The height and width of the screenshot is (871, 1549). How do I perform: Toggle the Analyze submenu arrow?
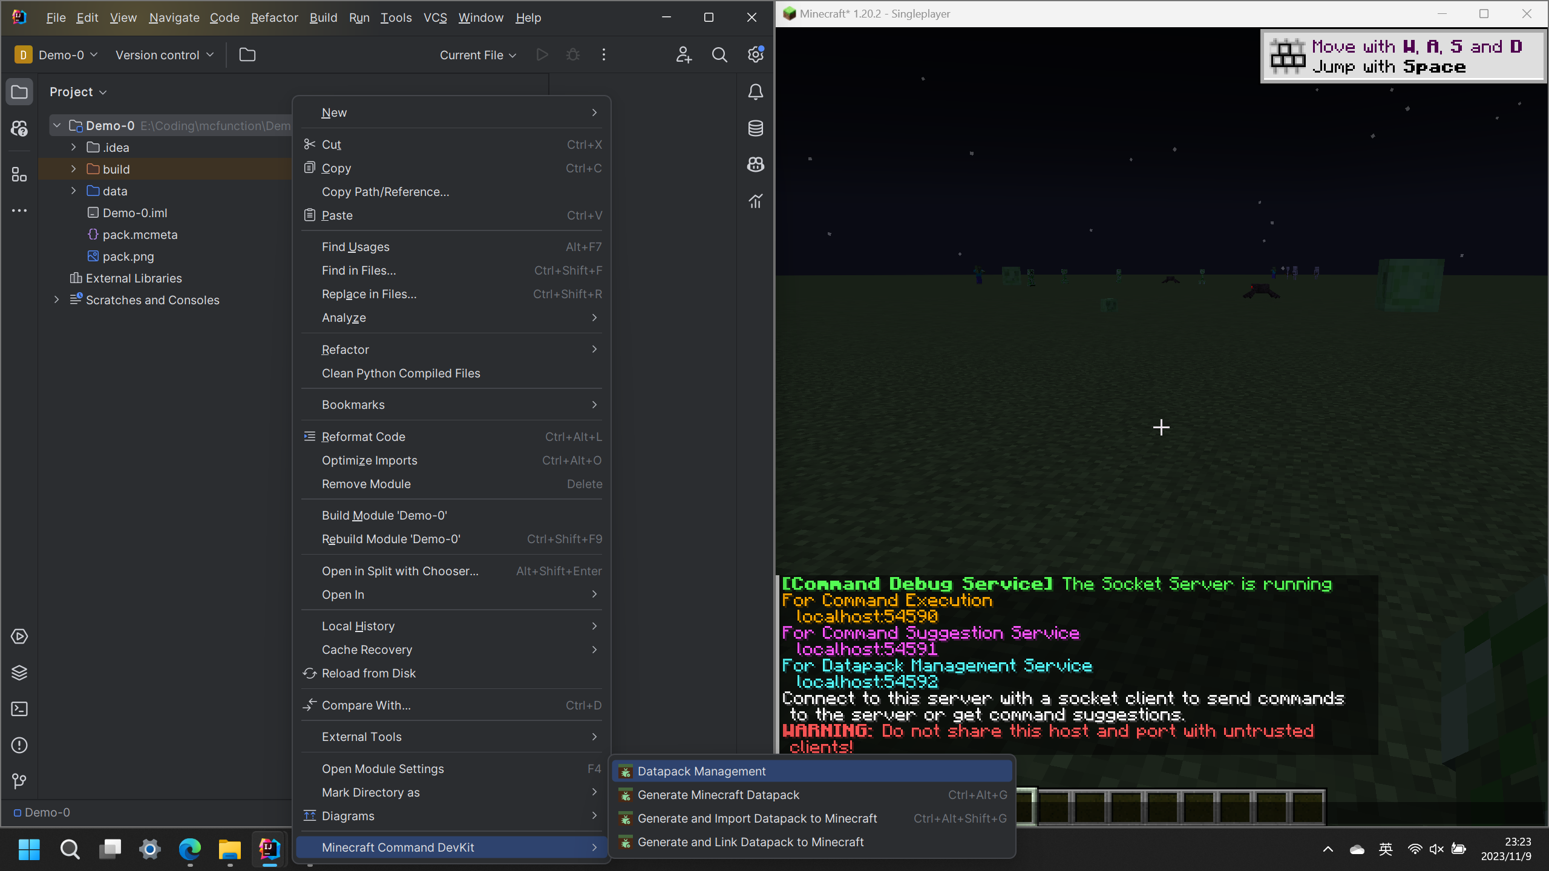point(594,317)
